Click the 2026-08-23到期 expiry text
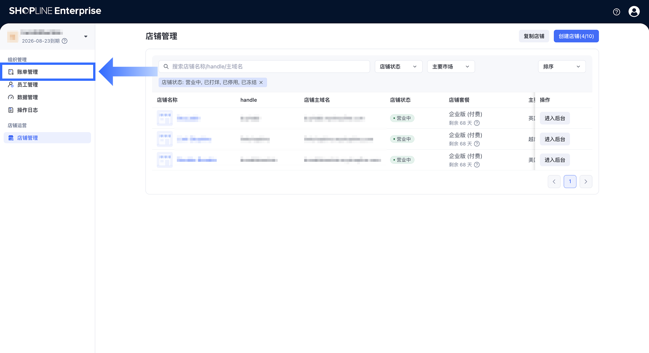649x353 pixels. (x=41, y=41)
